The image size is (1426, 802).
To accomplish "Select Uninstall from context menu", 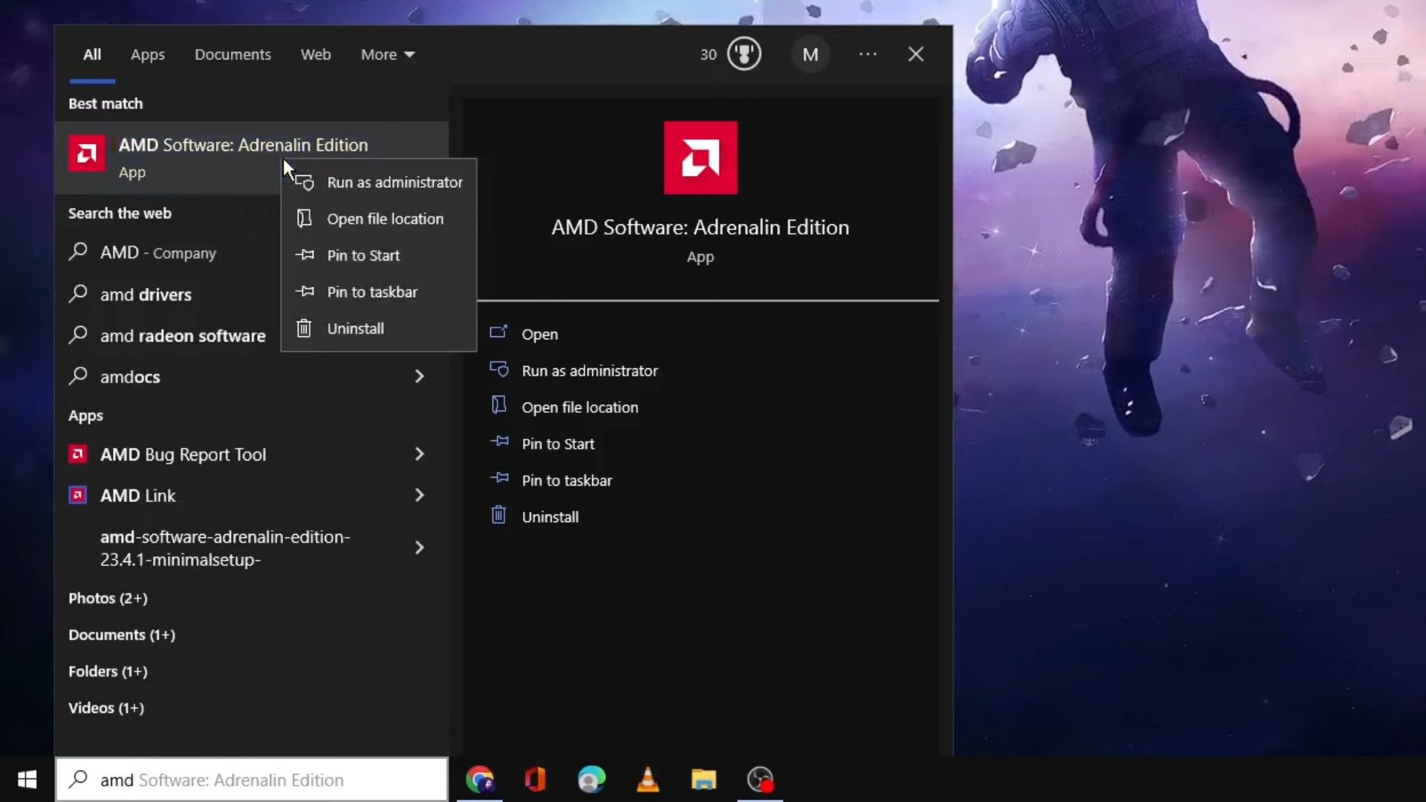I will pos(356,327).
